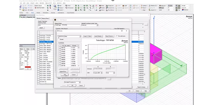Click the Draw line icon
The height and width of the screenshot is (105, 213).
(90, 6)
